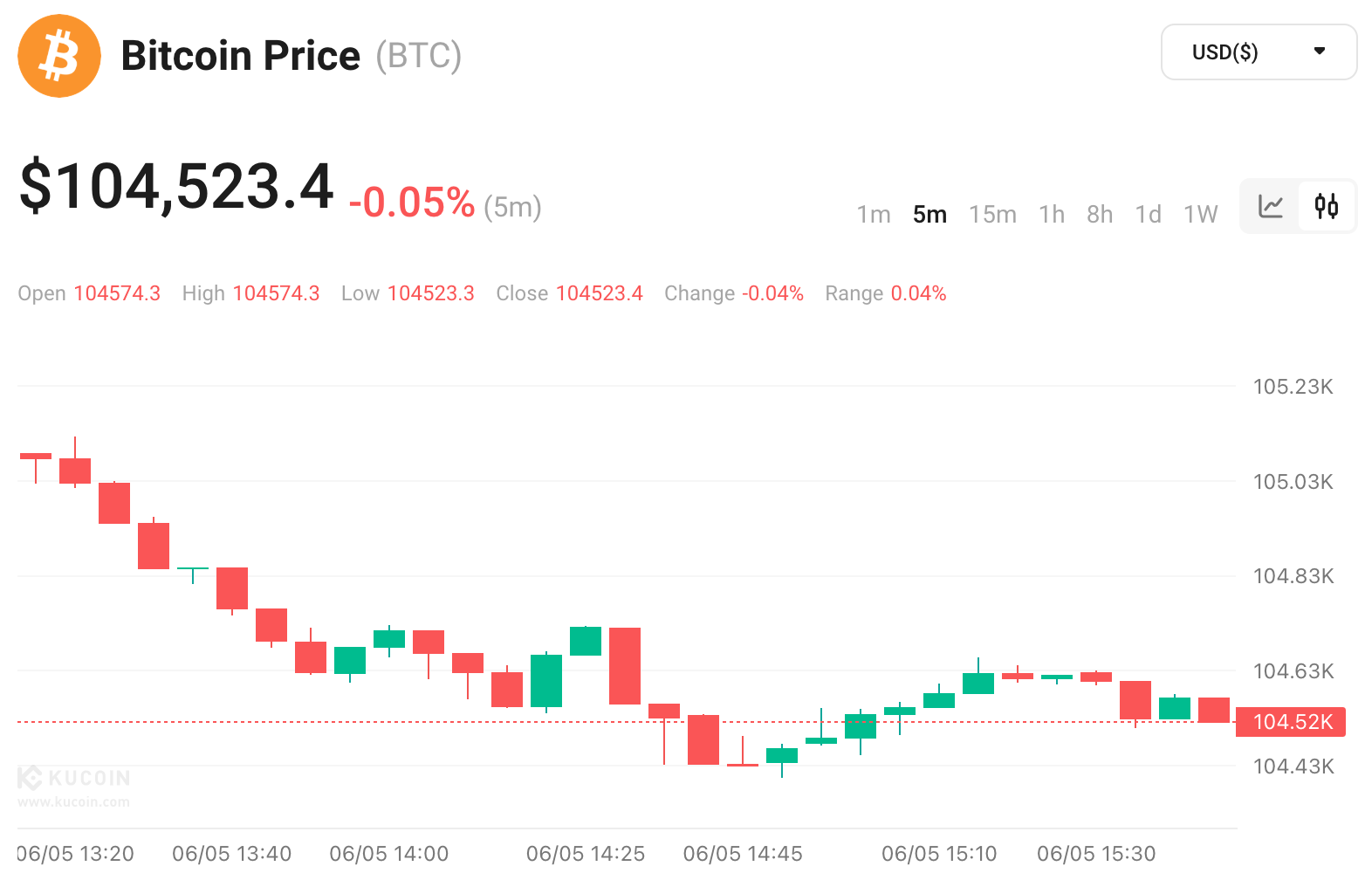Screen dimensions: 1365x873
Task: Click the orange Bitcoin logo icon
Action: [59, 56]
